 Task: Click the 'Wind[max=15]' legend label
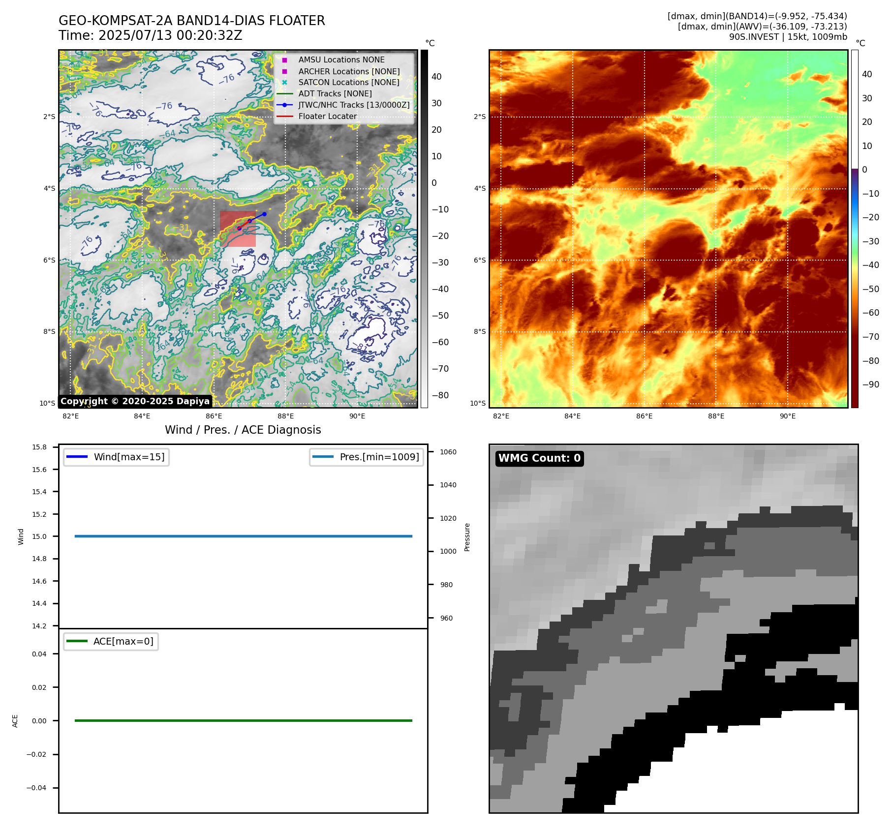pos(129,457)
